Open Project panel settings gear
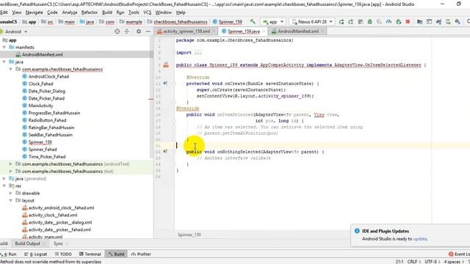The height and width of the screenshot is (264, 470). point(139,32)
